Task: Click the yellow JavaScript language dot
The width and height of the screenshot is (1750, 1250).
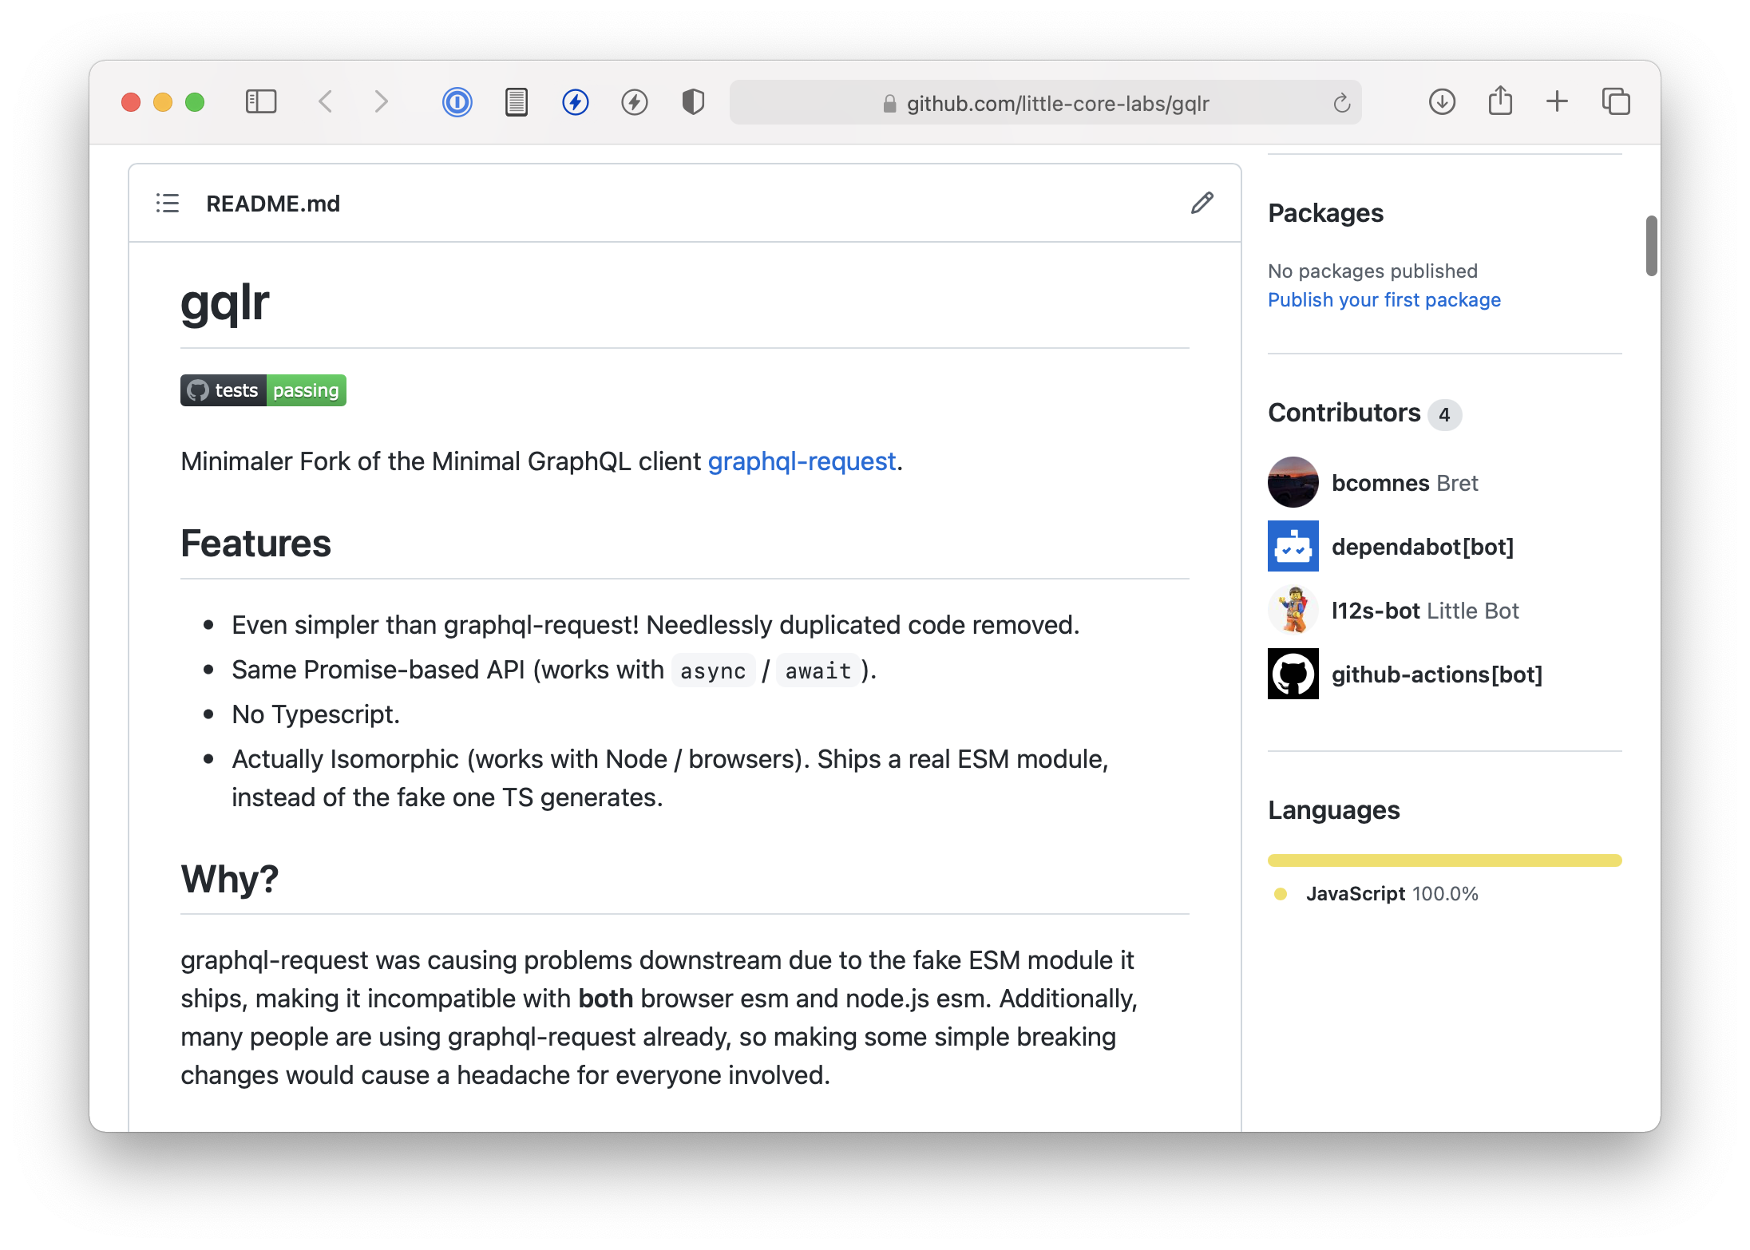Action: tap(1281, 894)
